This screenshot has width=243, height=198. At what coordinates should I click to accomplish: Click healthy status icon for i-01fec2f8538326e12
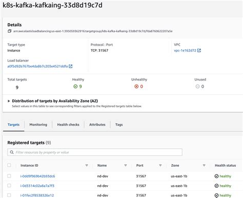tap(216, 195)
